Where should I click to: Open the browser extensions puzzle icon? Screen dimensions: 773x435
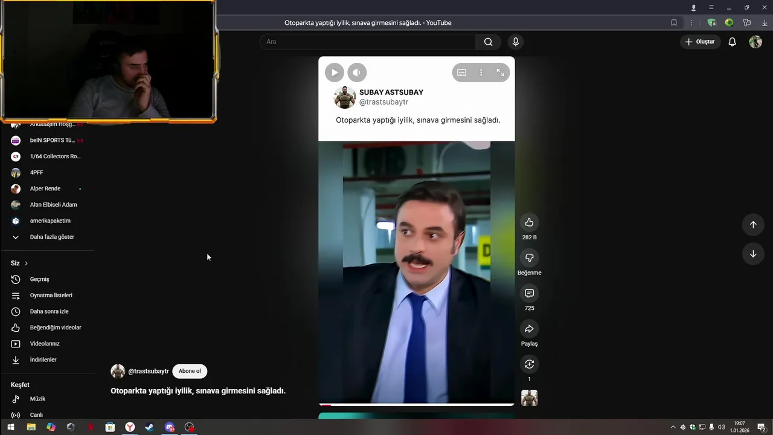coord(747,23)
